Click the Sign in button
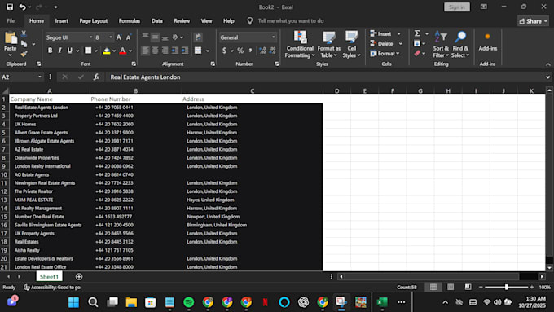The width and height of the screenshot is (554, 312). click(x=457, y=7)
